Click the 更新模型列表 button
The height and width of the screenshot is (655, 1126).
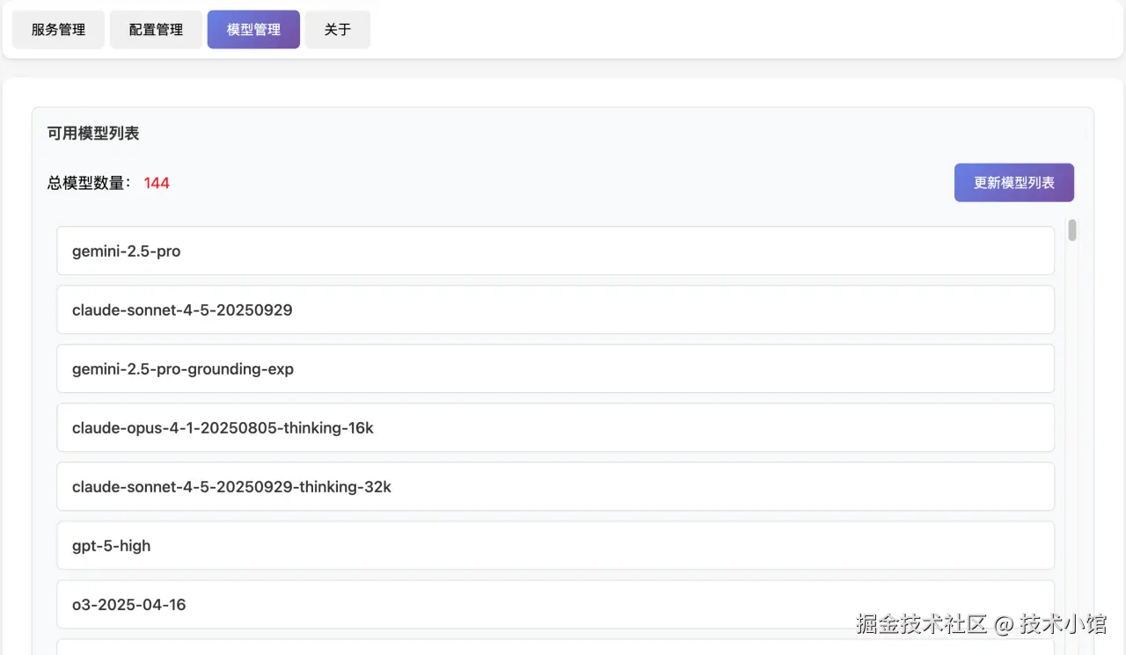tap(1013, 183)
